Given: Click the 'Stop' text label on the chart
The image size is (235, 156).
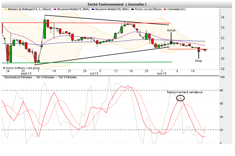Looking at the screenshot, I should (x=198, y=61).
